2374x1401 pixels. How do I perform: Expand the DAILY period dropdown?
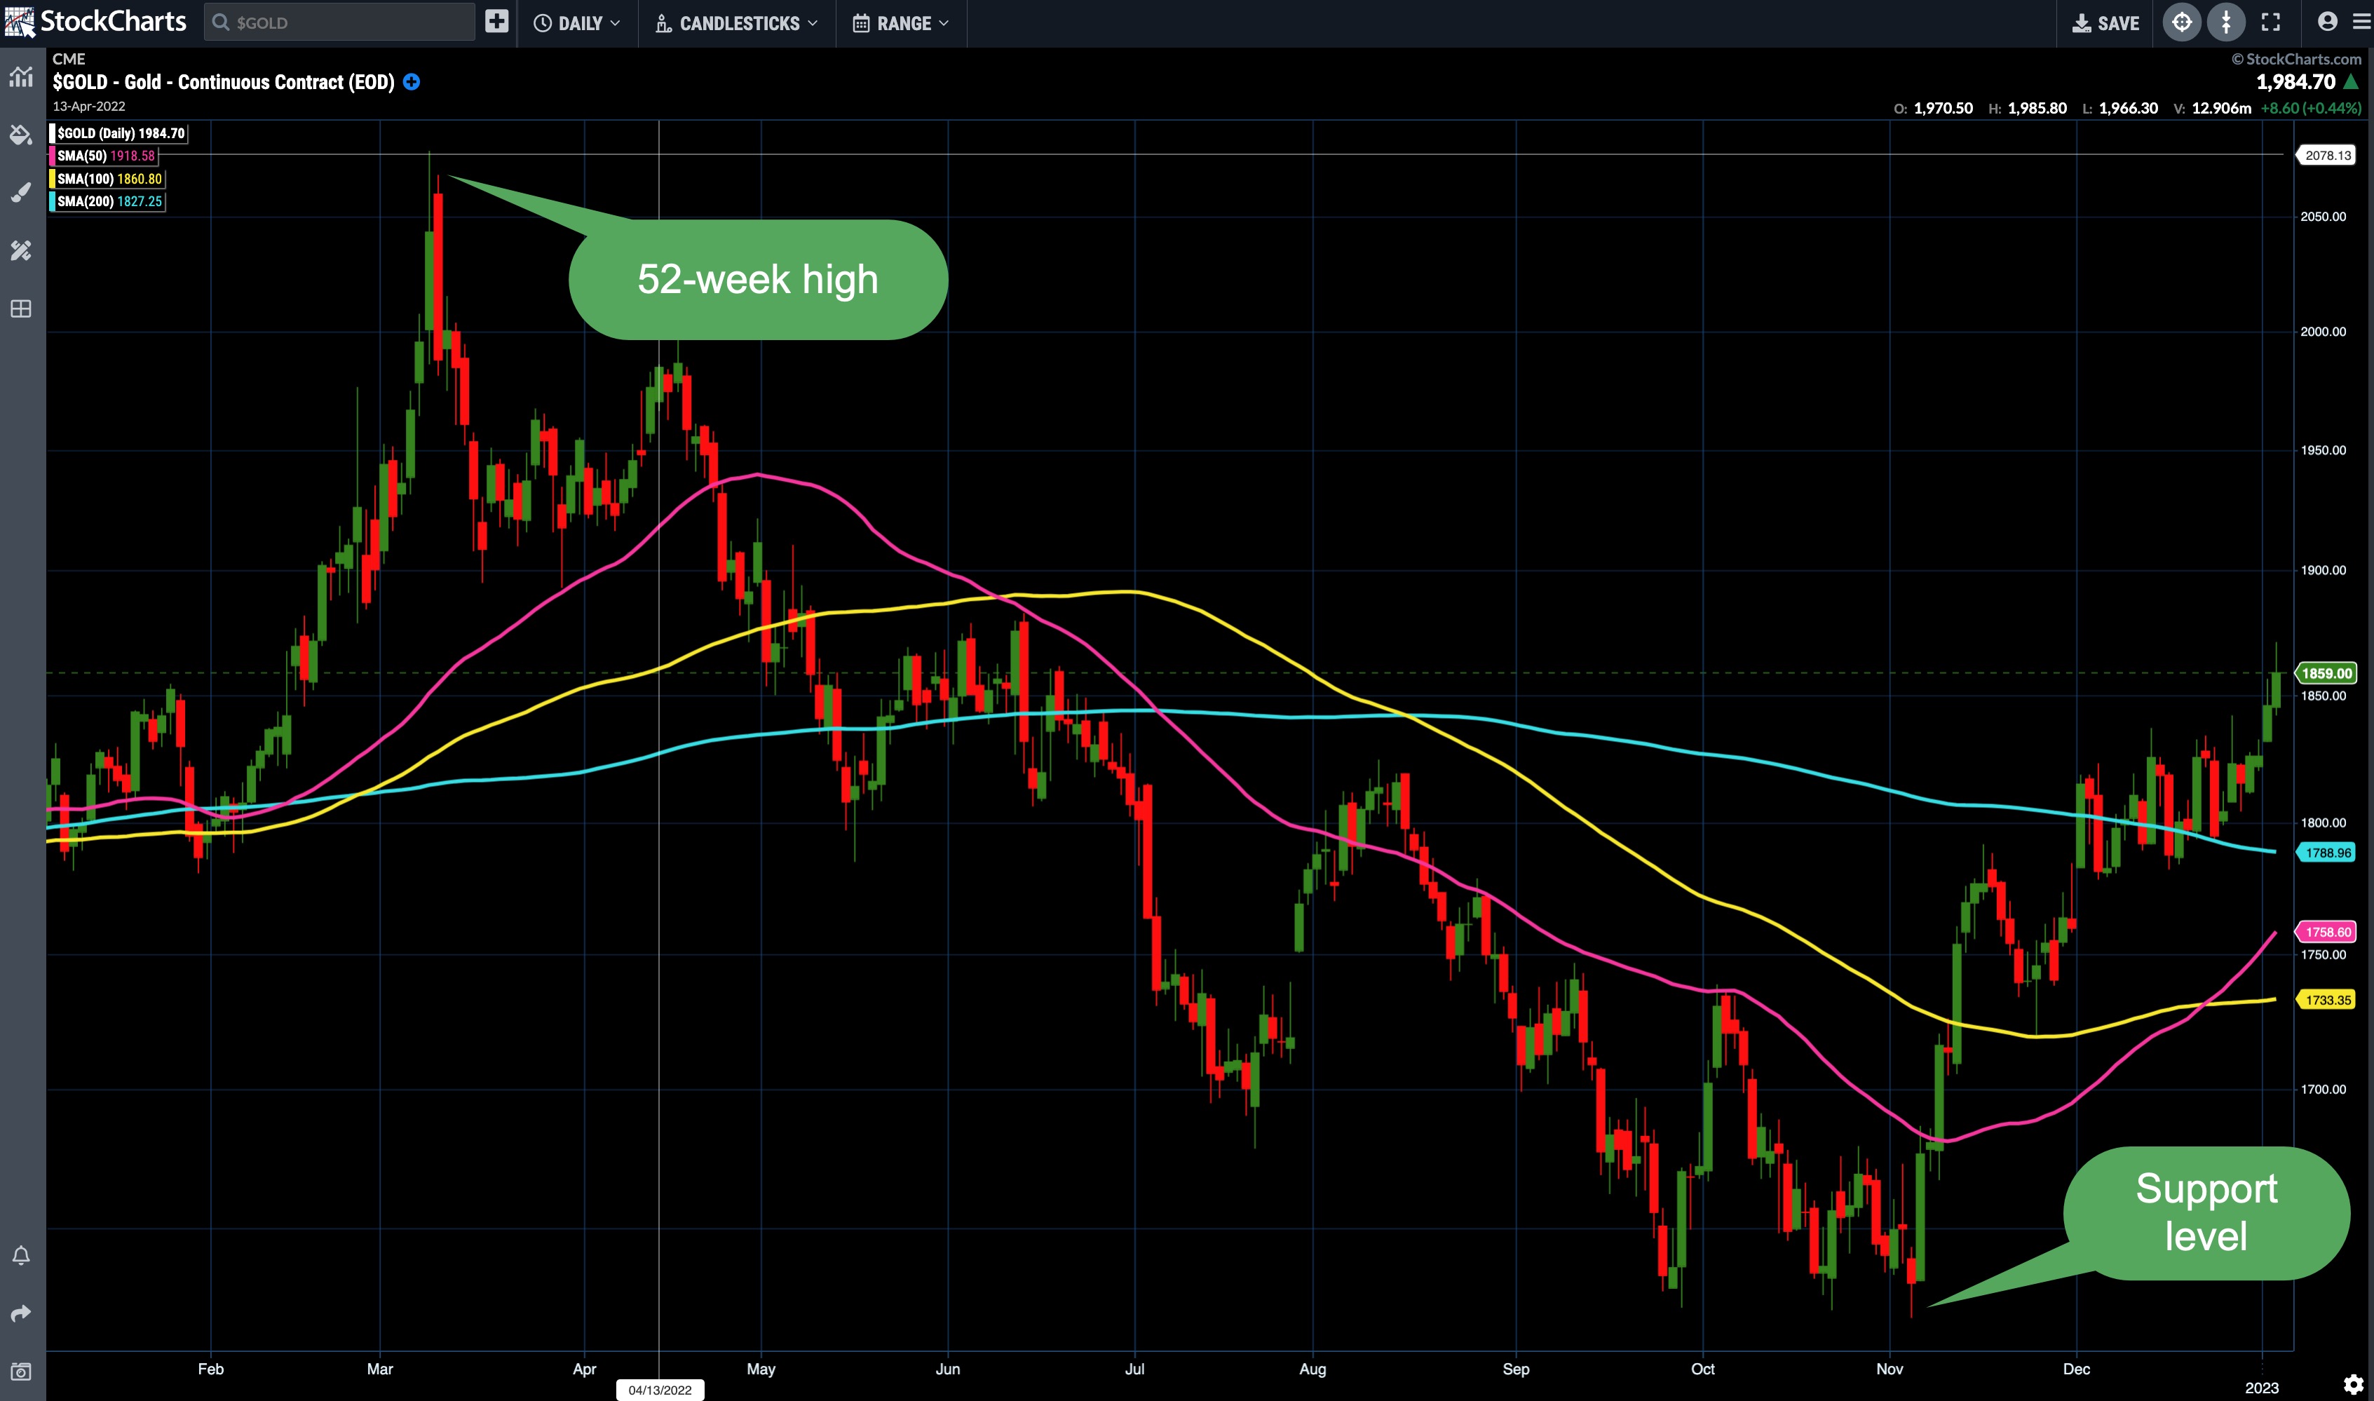[x=577, y=22]
